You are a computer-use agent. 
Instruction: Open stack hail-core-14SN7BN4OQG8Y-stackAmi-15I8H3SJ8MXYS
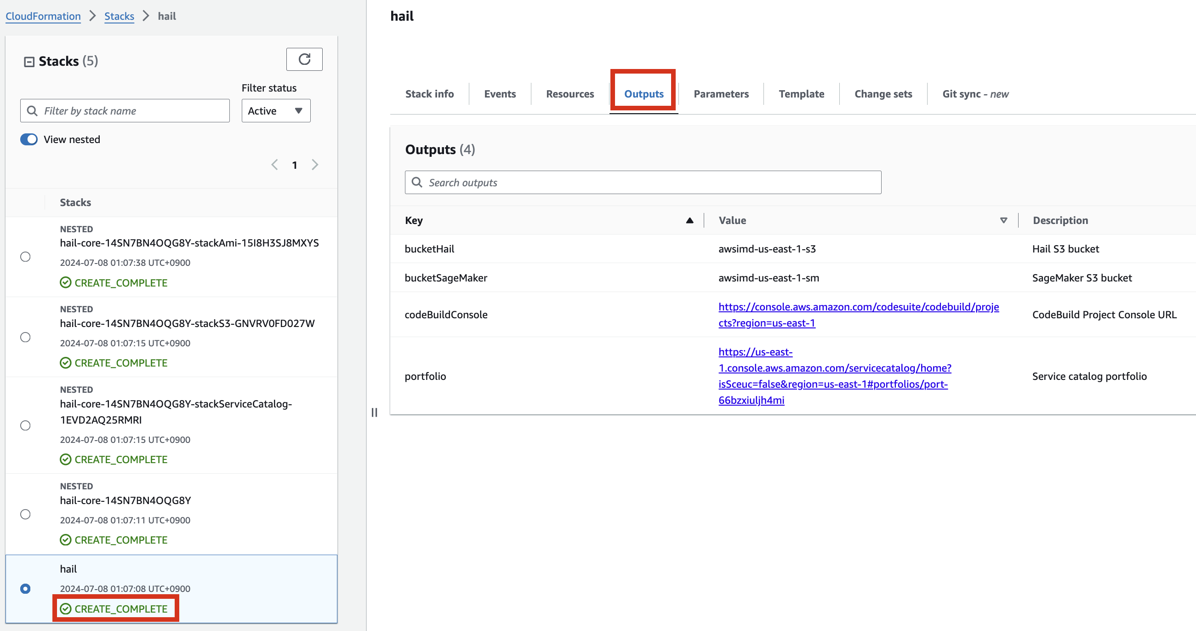coord(189,243)
